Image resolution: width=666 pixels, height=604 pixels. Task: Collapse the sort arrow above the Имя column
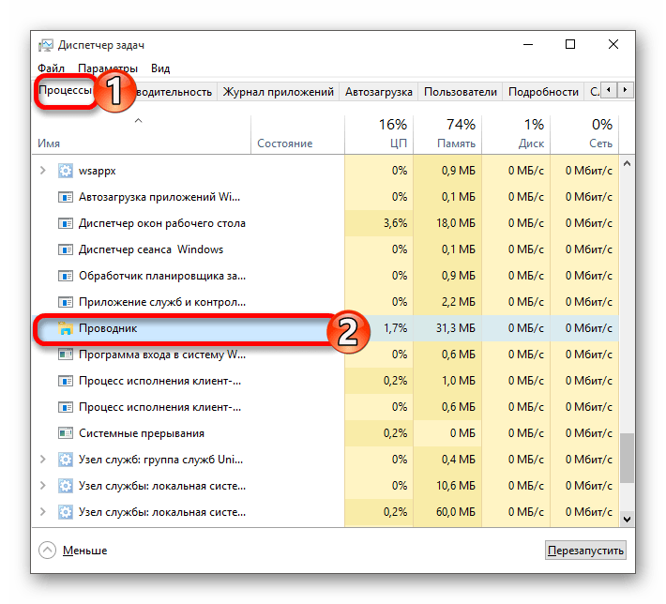(139, 121)
